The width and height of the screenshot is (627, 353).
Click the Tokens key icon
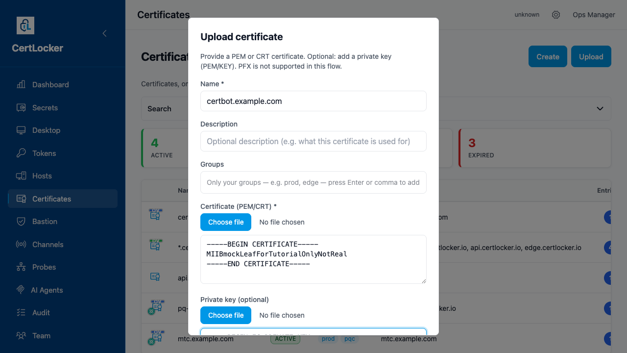tap(21, 153)
